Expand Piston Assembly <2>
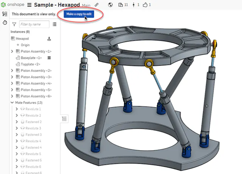Image resolution: width=242 pixels, height=174 pixels. [x=12, y=71]
